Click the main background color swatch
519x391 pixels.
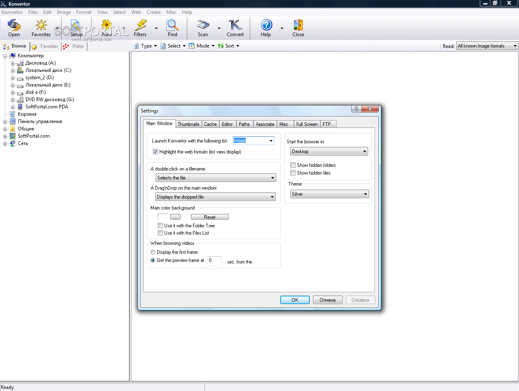pyautogui.click(x=163, y=217)
